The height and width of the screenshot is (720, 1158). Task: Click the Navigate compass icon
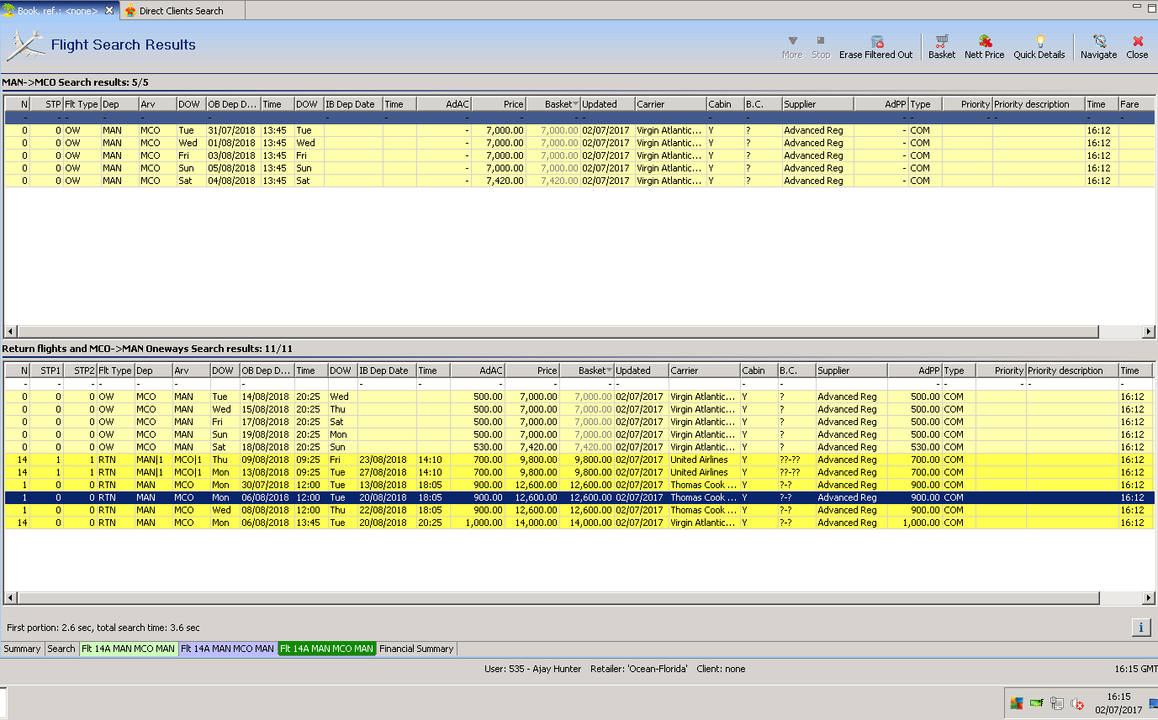coord(1098,41)
